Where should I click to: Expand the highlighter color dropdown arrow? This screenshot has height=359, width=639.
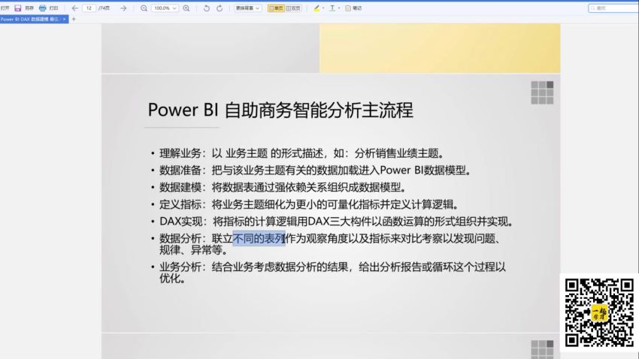tap(323, 8)
